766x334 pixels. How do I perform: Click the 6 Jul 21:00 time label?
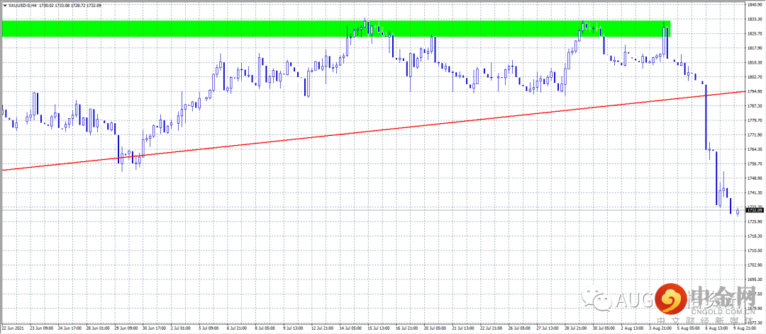tap(238, 329)
